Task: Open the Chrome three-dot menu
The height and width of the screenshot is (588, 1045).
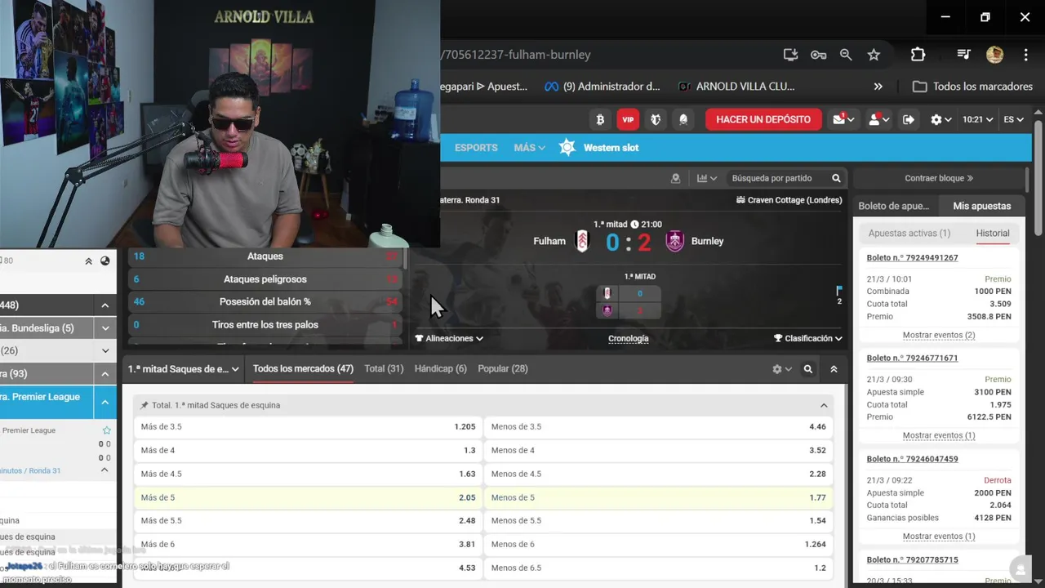Action: pyautogui.click(x=1025, y=55)
